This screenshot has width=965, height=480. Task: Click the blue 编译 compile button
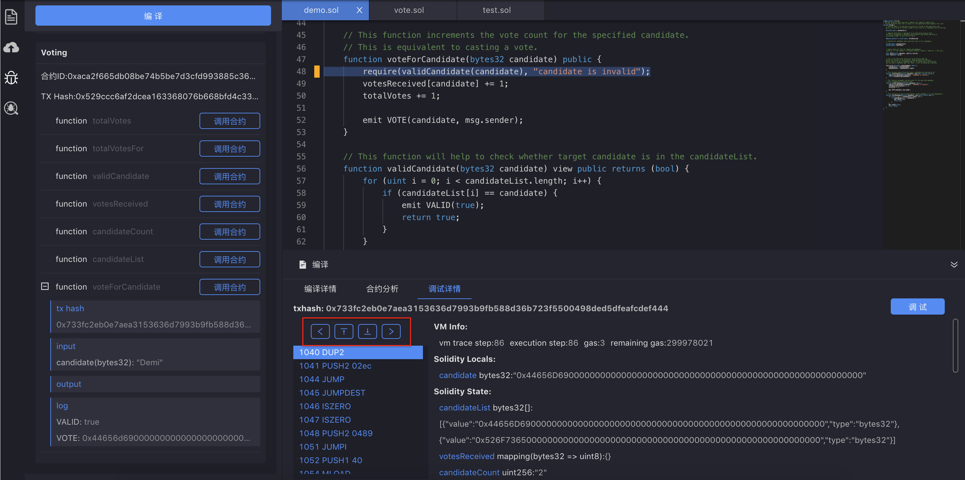[153, 16]
